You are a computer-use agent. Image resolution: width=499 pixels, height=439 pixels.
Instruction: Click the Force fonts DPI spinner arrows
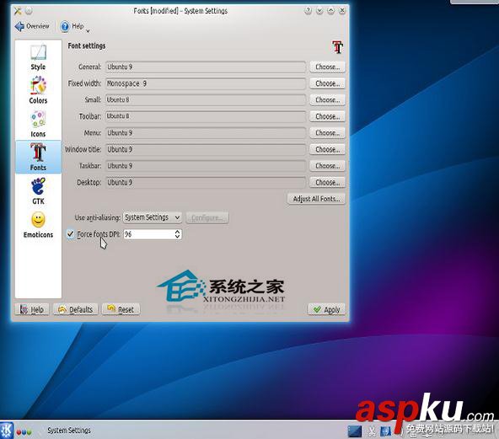point(178,234)
